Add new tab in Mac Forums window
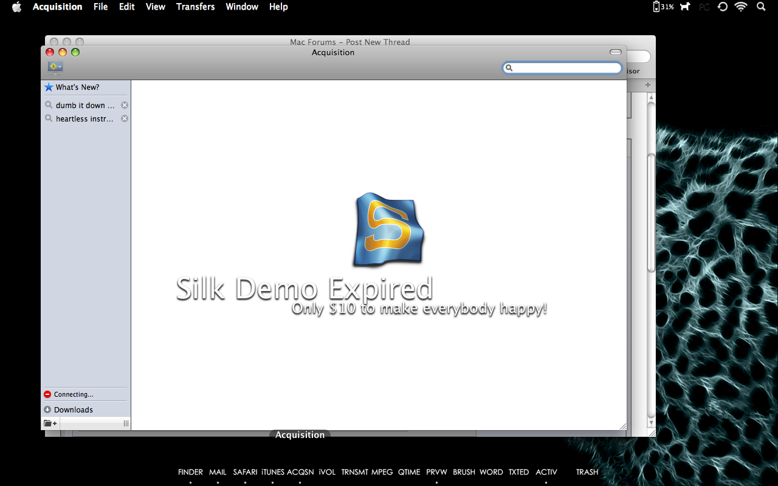Image resolution: width=778 pixels, height=486 pixels. [648, 85]
